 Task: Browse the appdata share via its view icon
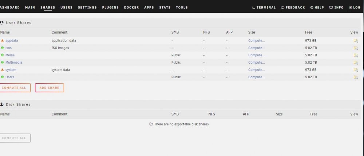tap(356, 41)
